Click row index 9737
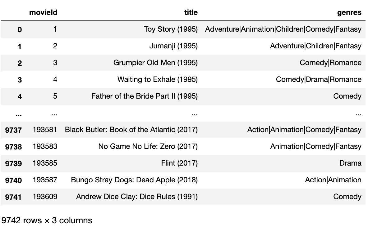This screenshot has height=227, width=368. (13, 130)
